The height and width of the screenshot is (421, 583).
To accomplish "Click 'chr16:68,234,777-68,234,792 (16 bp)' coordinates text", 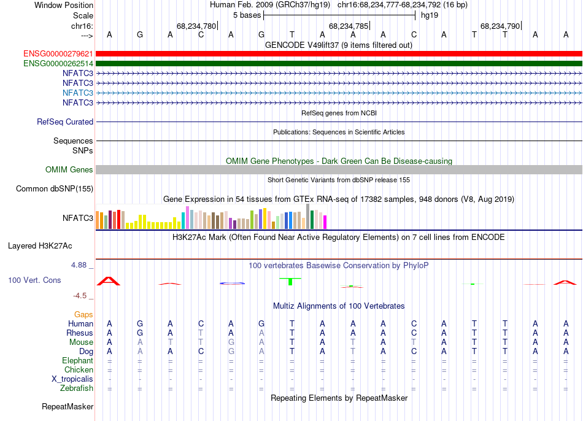I will (x=403, y=5).
